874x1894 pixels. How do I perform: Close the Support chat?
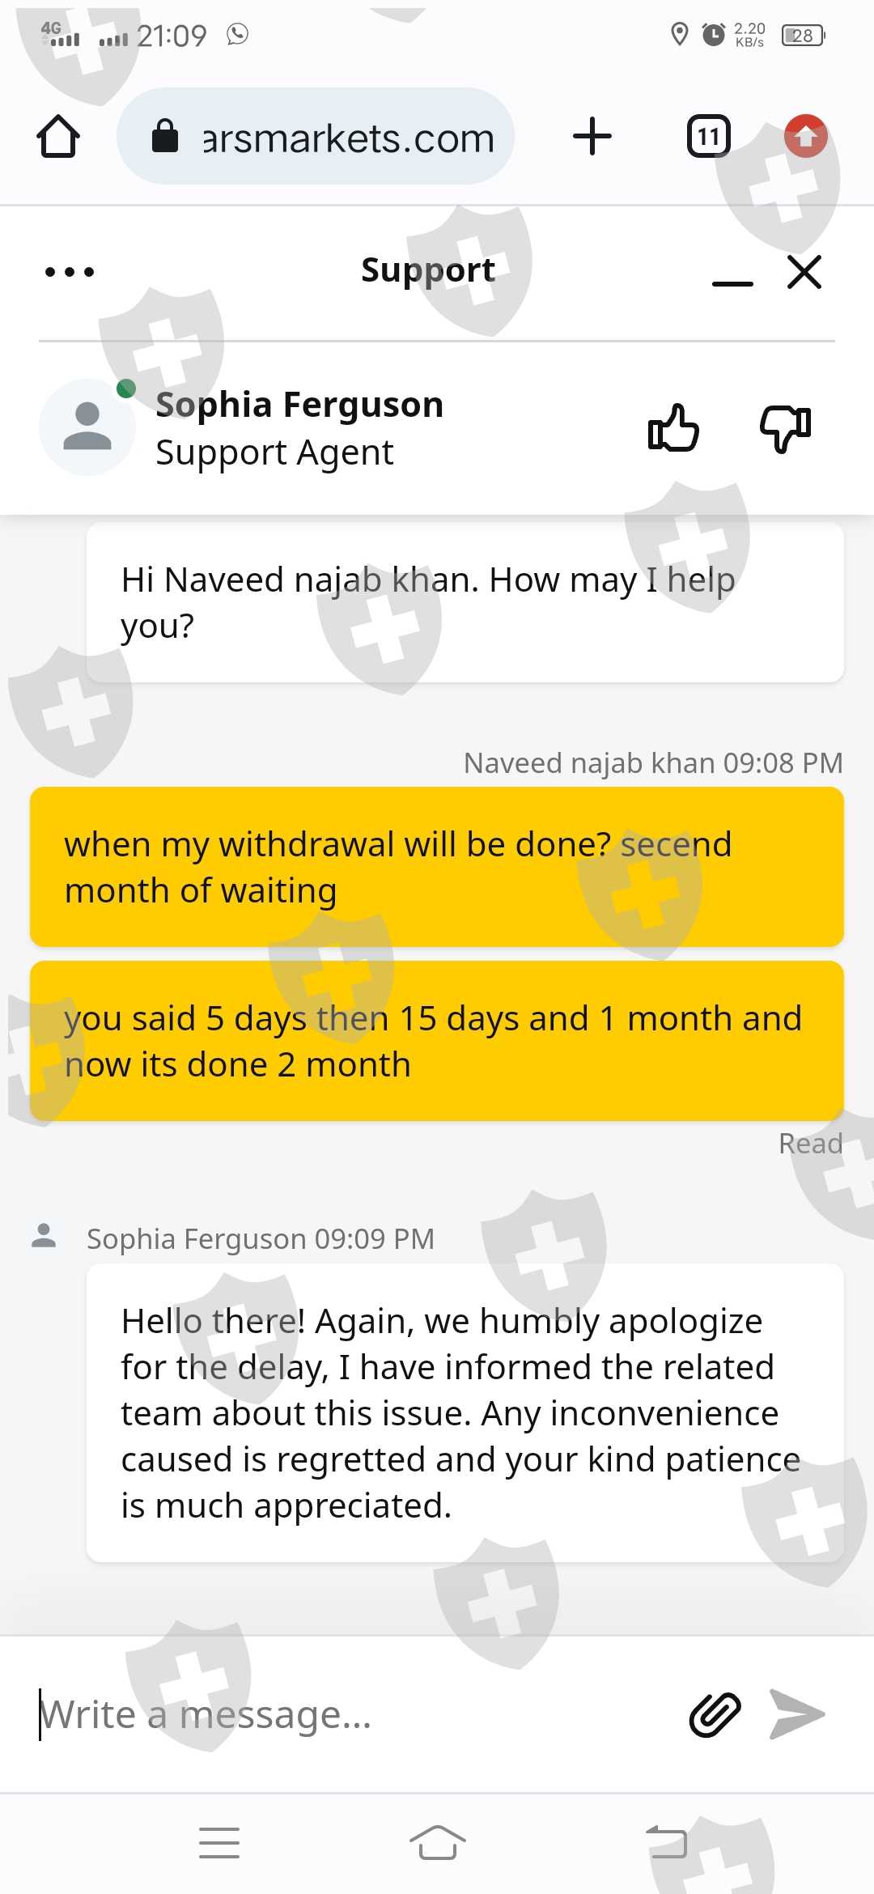(x=804, y=272)
